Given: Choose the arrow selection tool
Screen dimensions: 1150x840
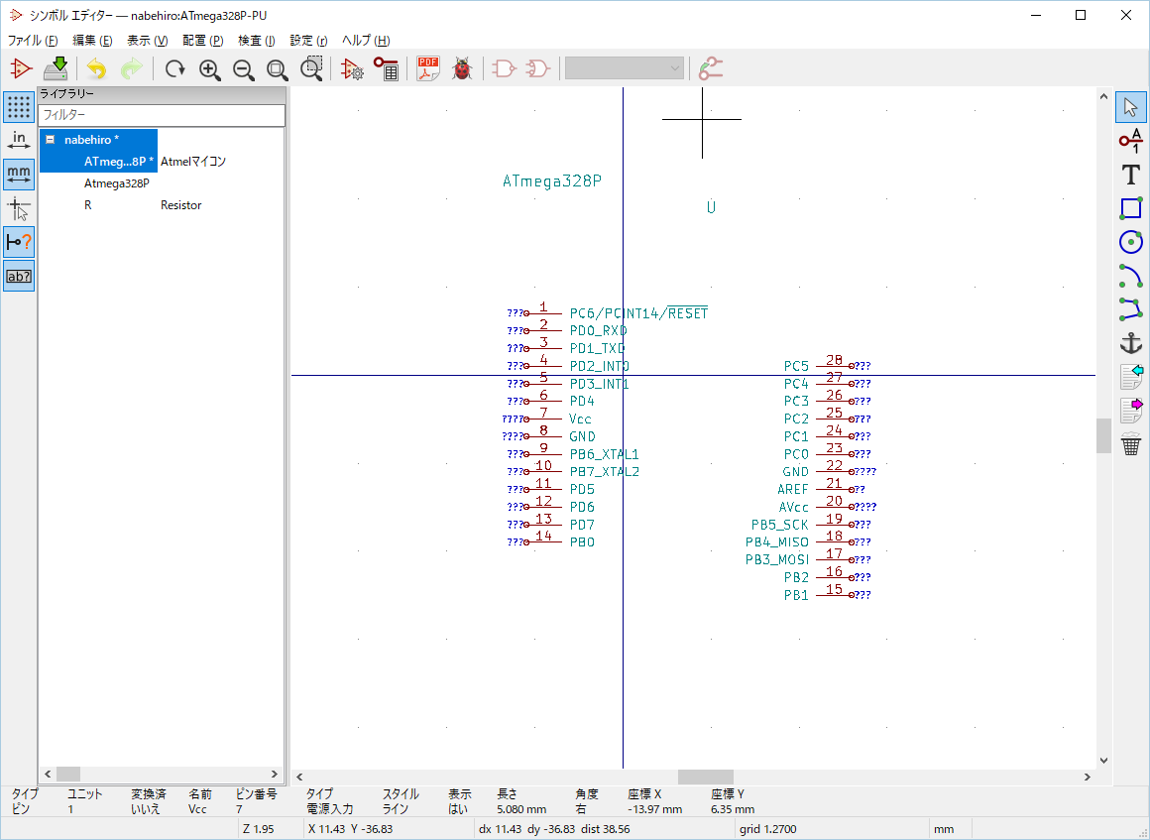Looking at the screenshot, I should (x=1130, y=107).
